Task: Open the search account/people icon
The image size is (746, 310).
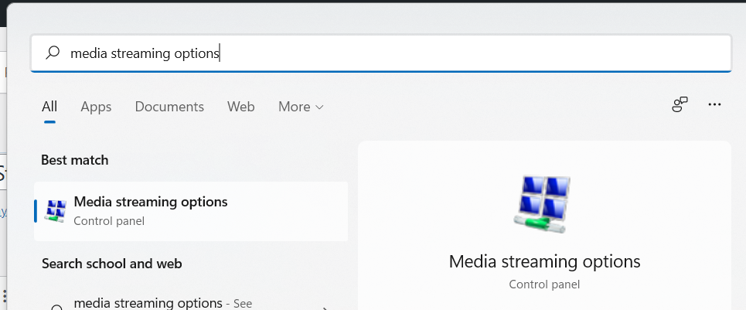Action: (x=680, y=105)
